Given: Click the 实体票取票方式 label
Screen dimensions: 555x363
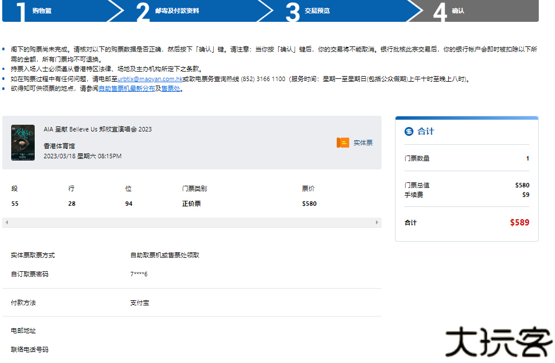Looking at the screenshot, I should pyautogui.click(x=33, y=255).
